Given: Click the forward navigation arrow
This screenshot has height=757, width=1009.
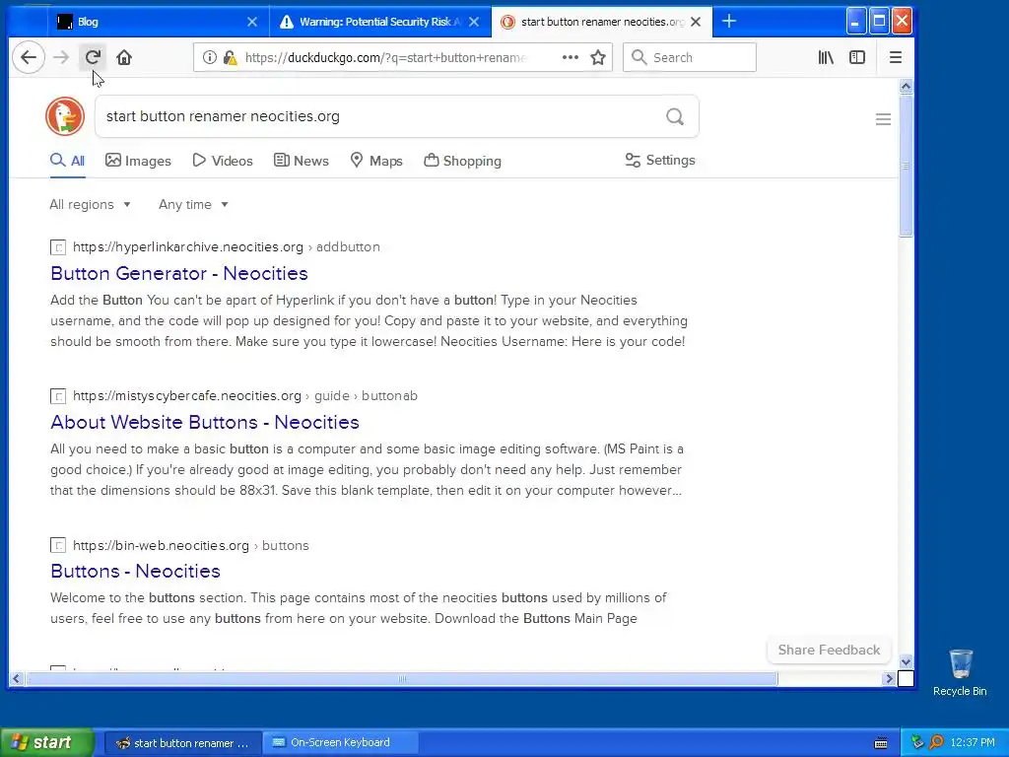Looking at the screenshot, I should point(61,57).
